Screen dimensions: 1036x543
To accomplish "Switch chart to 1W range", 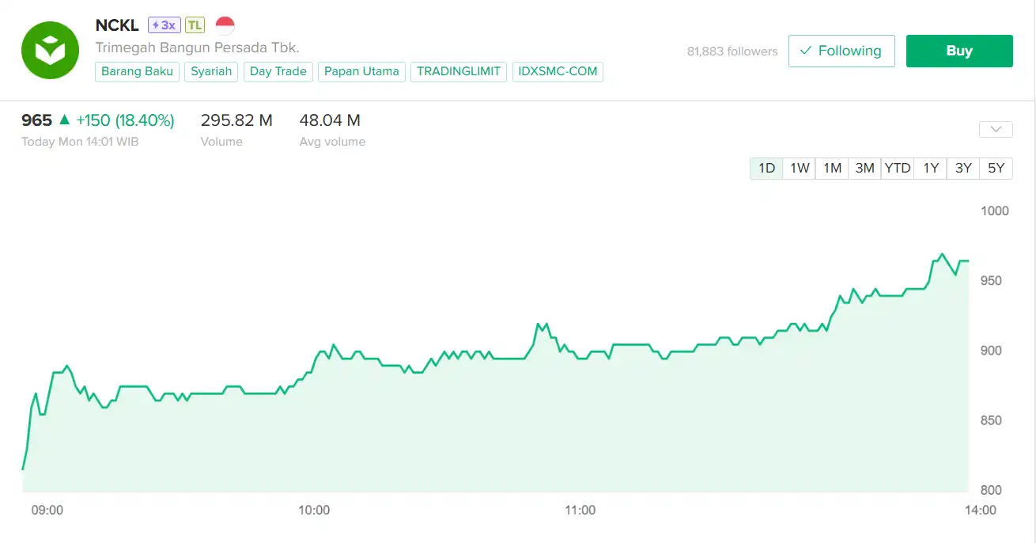I will point(800,168).
